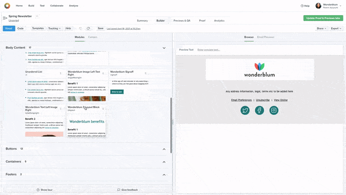
Task: Click the app logo in the top-left corner
Action: tap(7, 6)
